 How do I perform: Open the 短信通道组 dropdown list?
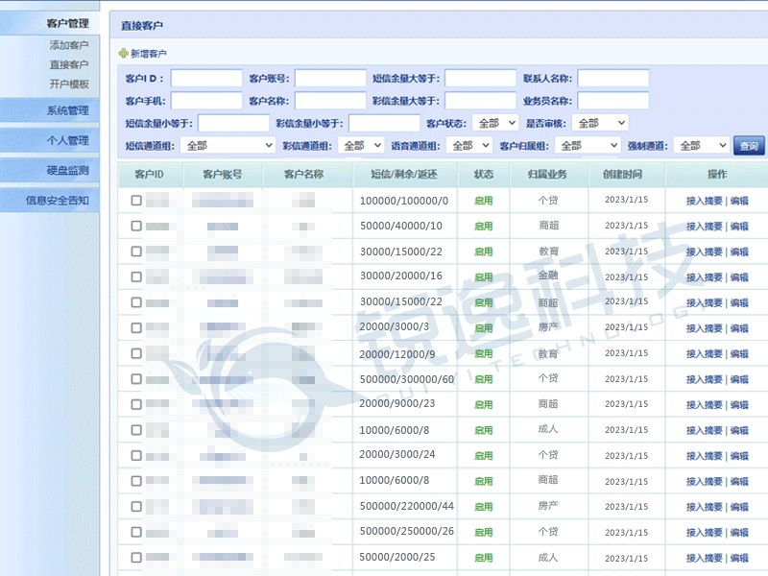tap(228, 146)
